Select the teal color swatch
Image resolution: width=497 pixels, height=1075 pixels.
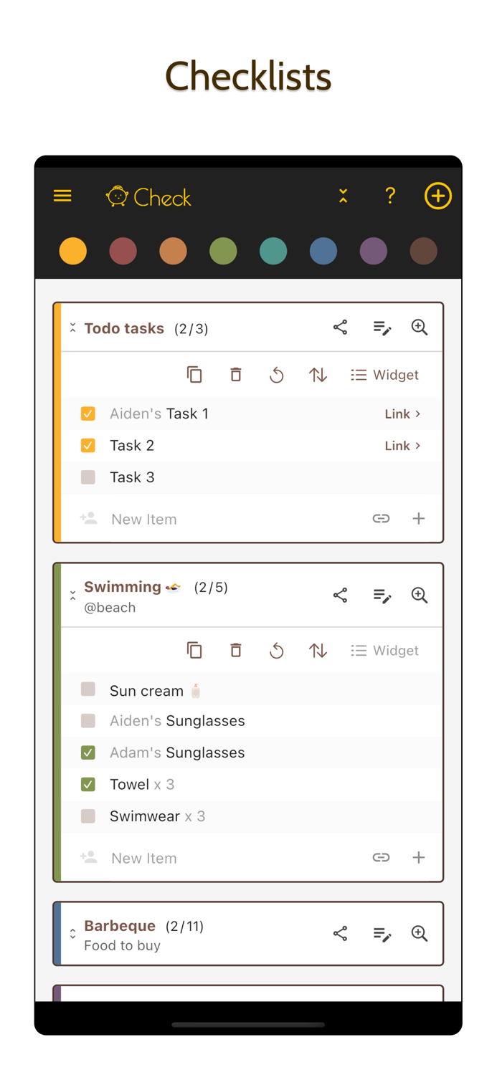[273, 251]
